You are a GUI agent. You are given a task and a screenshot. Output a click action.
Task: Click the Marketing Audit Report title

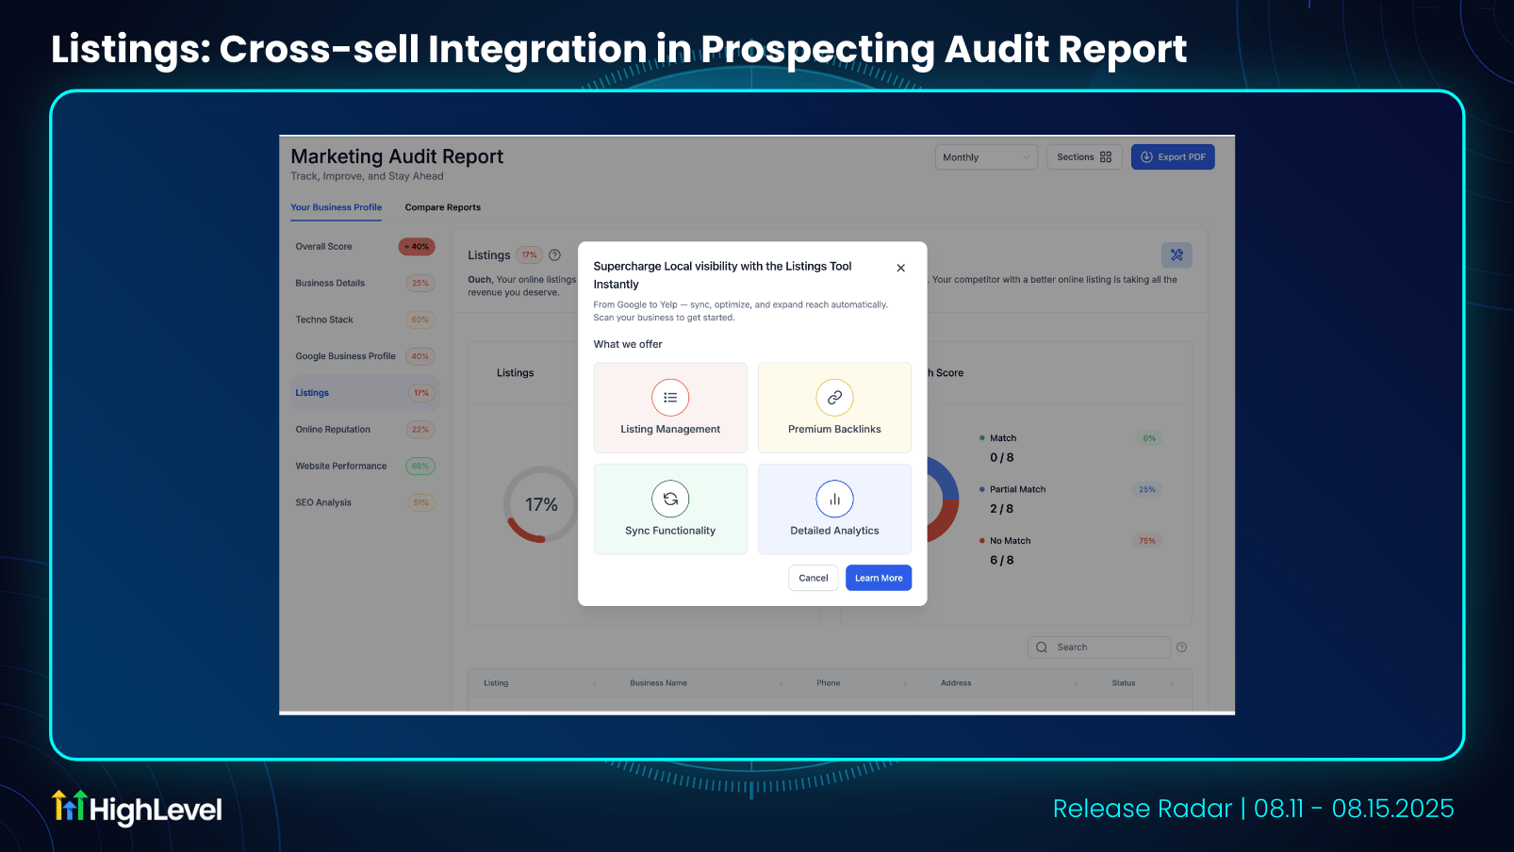coord(397,156)
